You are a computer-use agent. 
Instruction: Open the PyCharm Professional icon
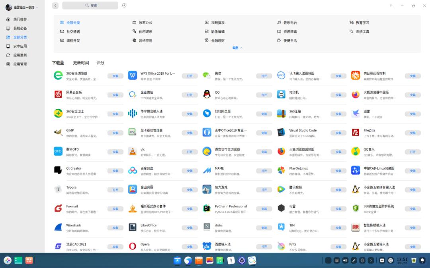coord(207,208)
